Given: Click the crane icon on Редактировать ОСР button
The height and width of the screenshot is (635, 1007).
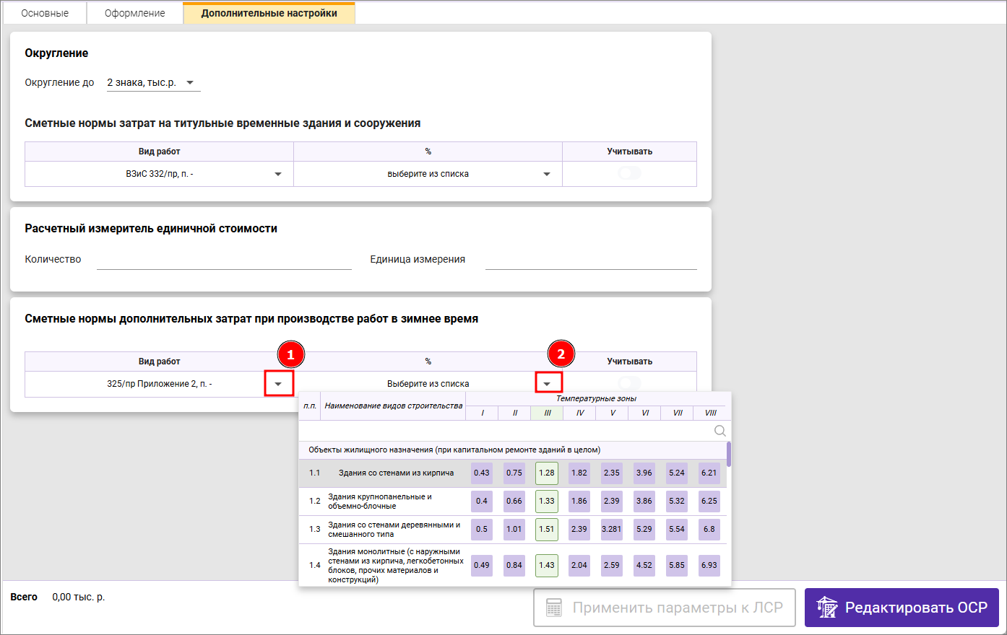Looking at the screenshot, I should tap(827, 608).
